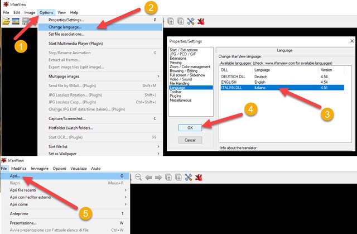Expand Multipage images submenu

coord(100,77)
